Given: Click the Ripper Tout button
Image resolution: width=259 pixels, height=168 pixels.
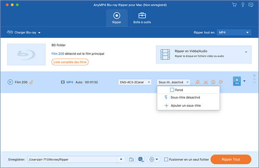Looking at the screenshot, I should point(231,159).
